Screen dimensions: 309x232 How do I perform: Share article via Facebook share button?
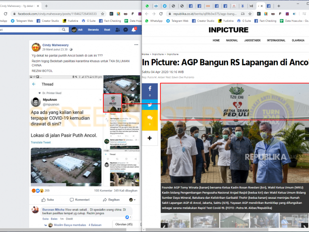pos(150,91)
